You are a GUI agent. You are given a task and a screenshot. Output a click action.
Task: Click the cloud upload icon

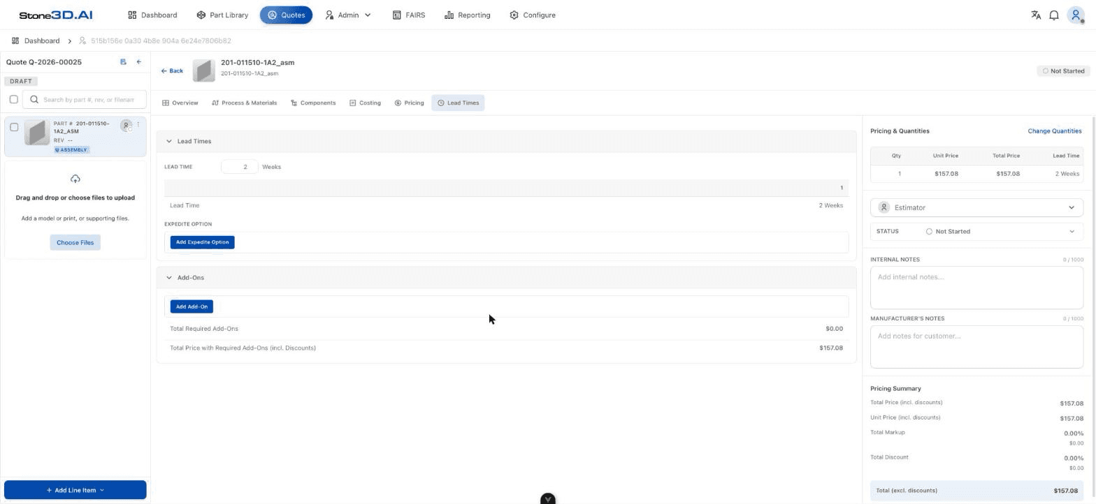[75, 179]
